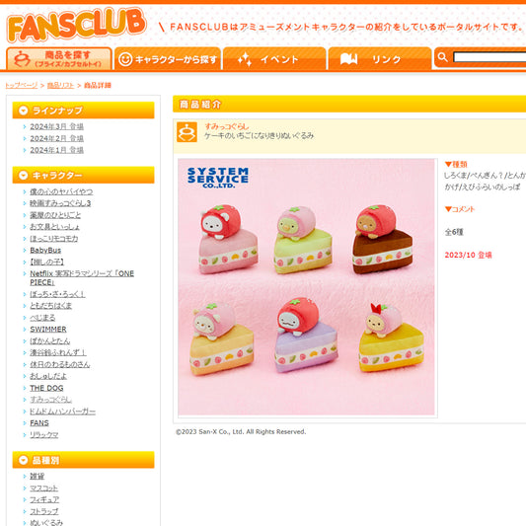
Task: Open the リンク navigation tab
Action: tap(380, 59)
